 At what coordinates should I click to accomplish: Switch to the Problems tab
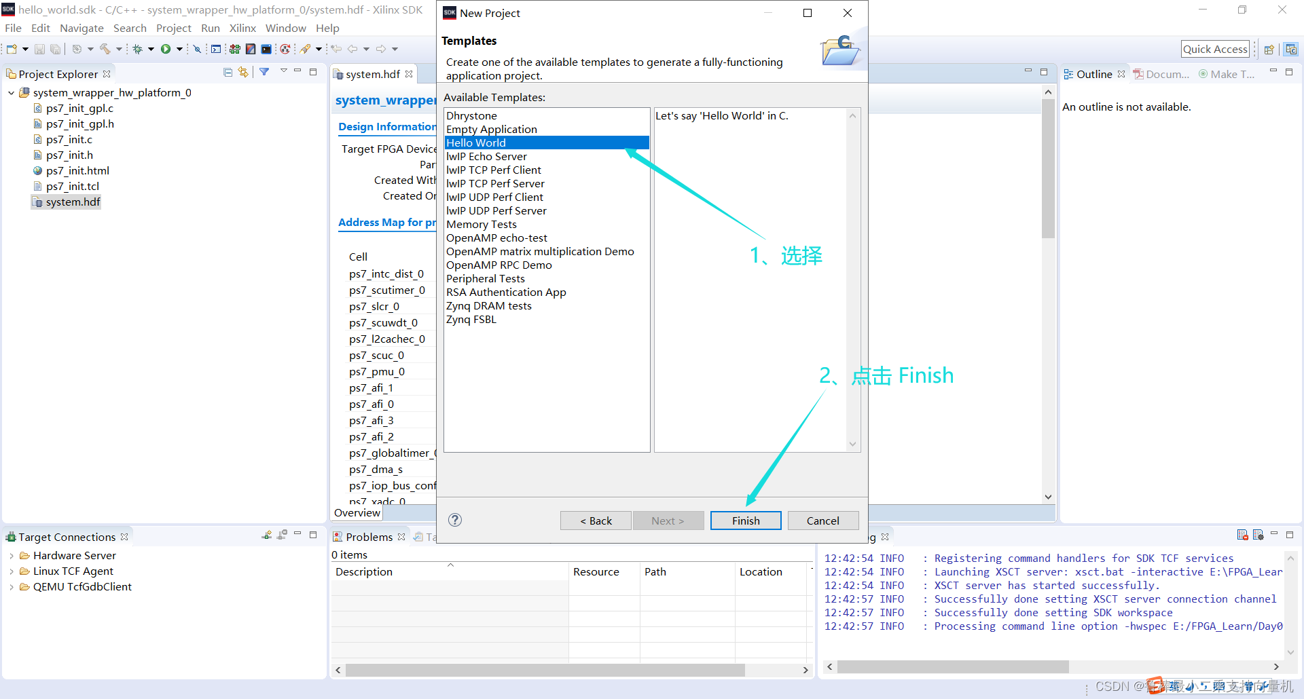point(369,537)
